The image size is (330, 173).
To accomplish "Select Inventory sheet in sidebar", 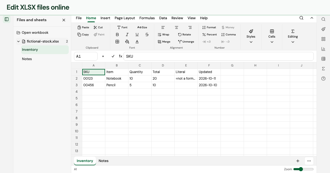I will 45,50.
